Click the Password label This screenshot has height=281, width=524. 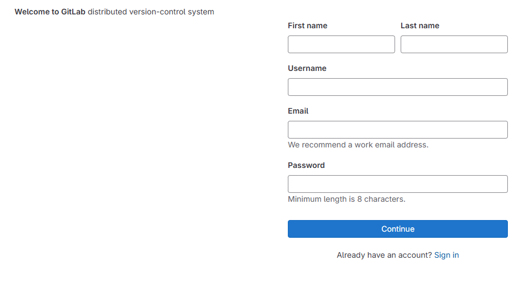tap(306, 165)
